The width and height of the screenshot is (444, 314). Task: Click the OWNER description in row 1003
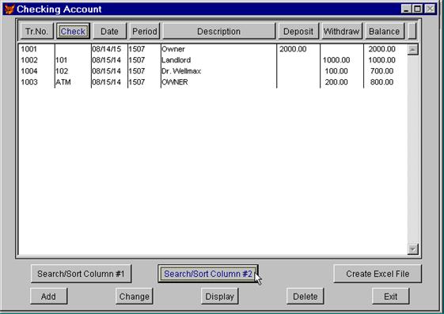(x=175, y=82)
